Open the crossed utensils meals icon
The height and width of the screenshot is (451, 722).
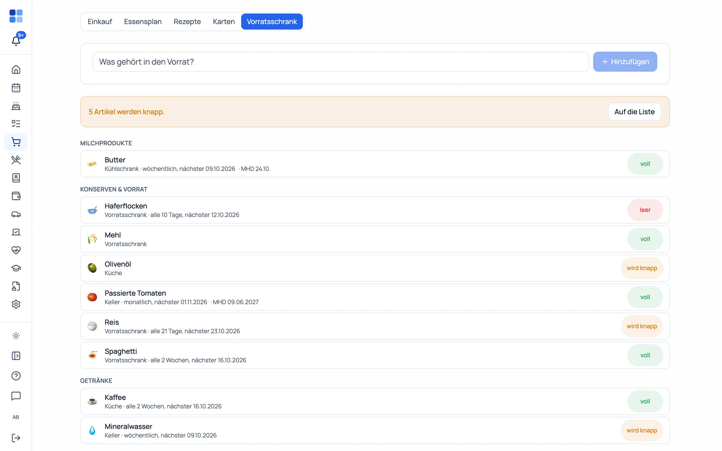point(16,160)
